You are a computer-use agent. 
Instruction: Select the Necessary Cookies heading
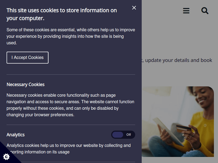click(x=26, y=85)
